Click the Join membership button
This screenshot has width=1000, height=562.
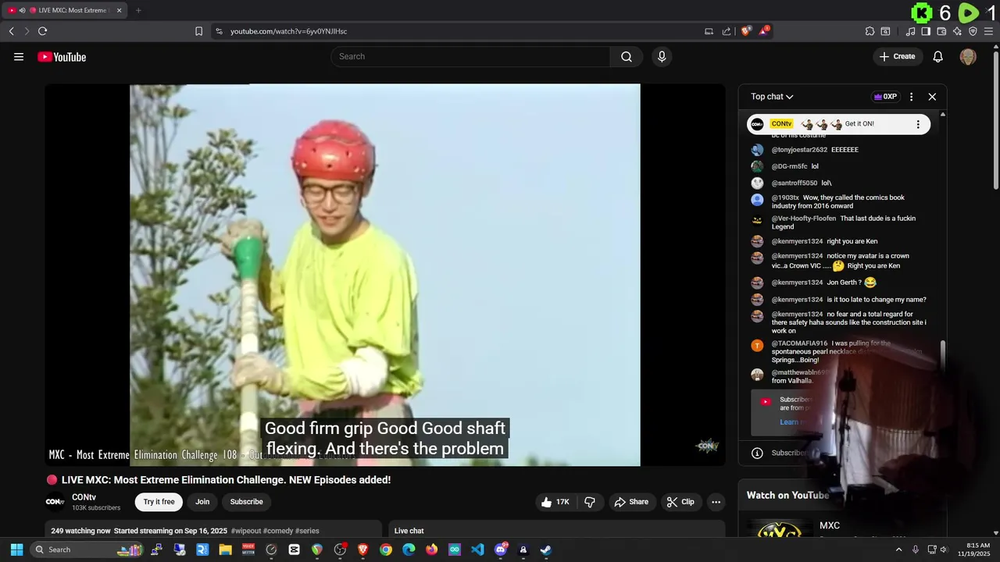[x=202, y=502]
